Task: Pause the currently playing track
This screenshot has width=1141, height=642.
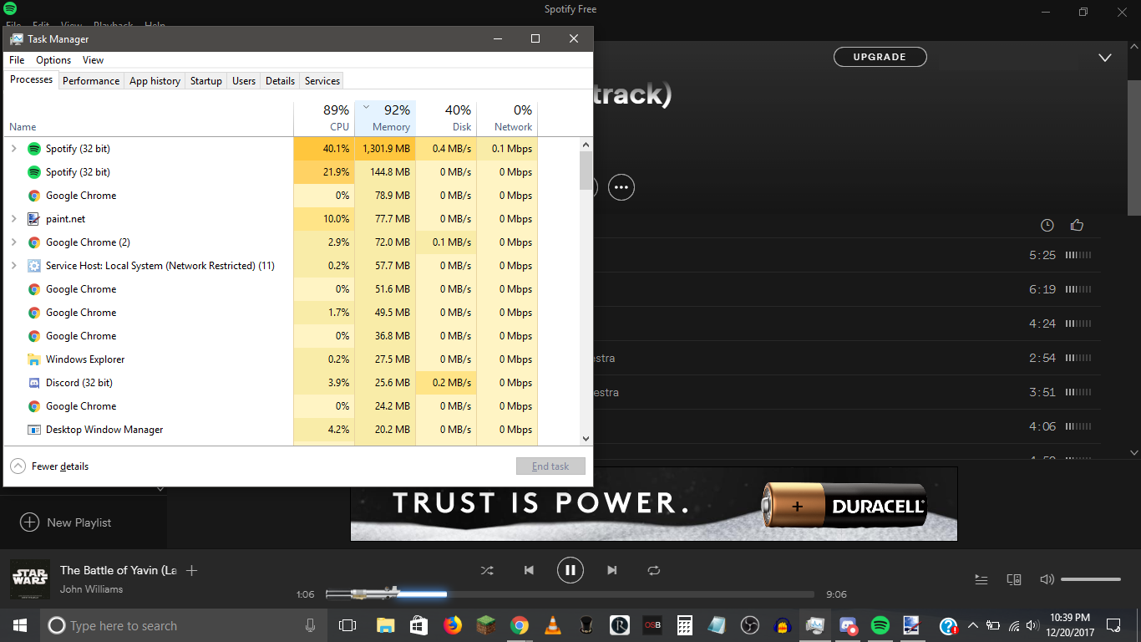Action: (x=570, y=570)
